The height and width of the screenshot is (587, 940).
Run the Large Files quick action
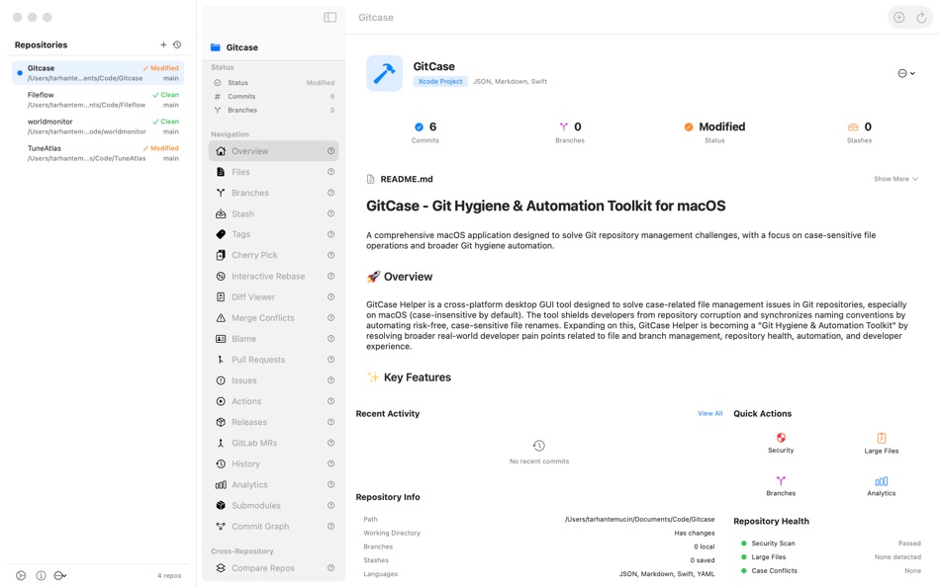pos(882,444)
